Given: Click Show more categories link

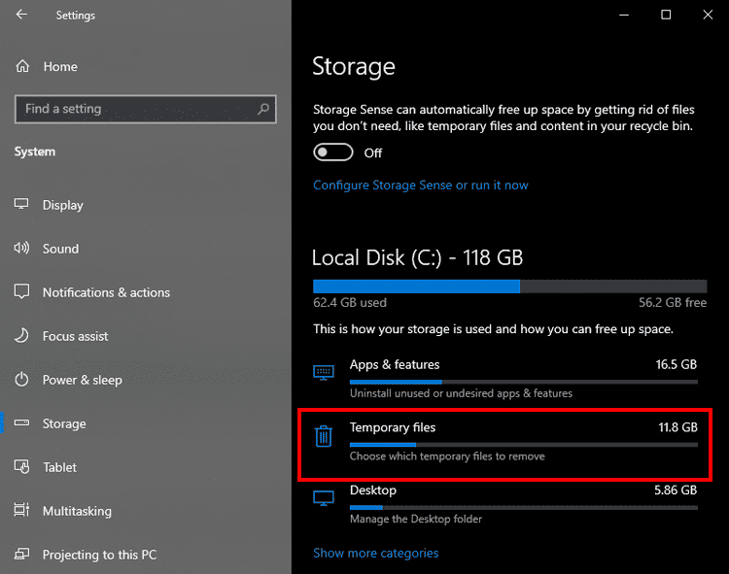Looking at the screenshot, I should (x=375, y=553).
